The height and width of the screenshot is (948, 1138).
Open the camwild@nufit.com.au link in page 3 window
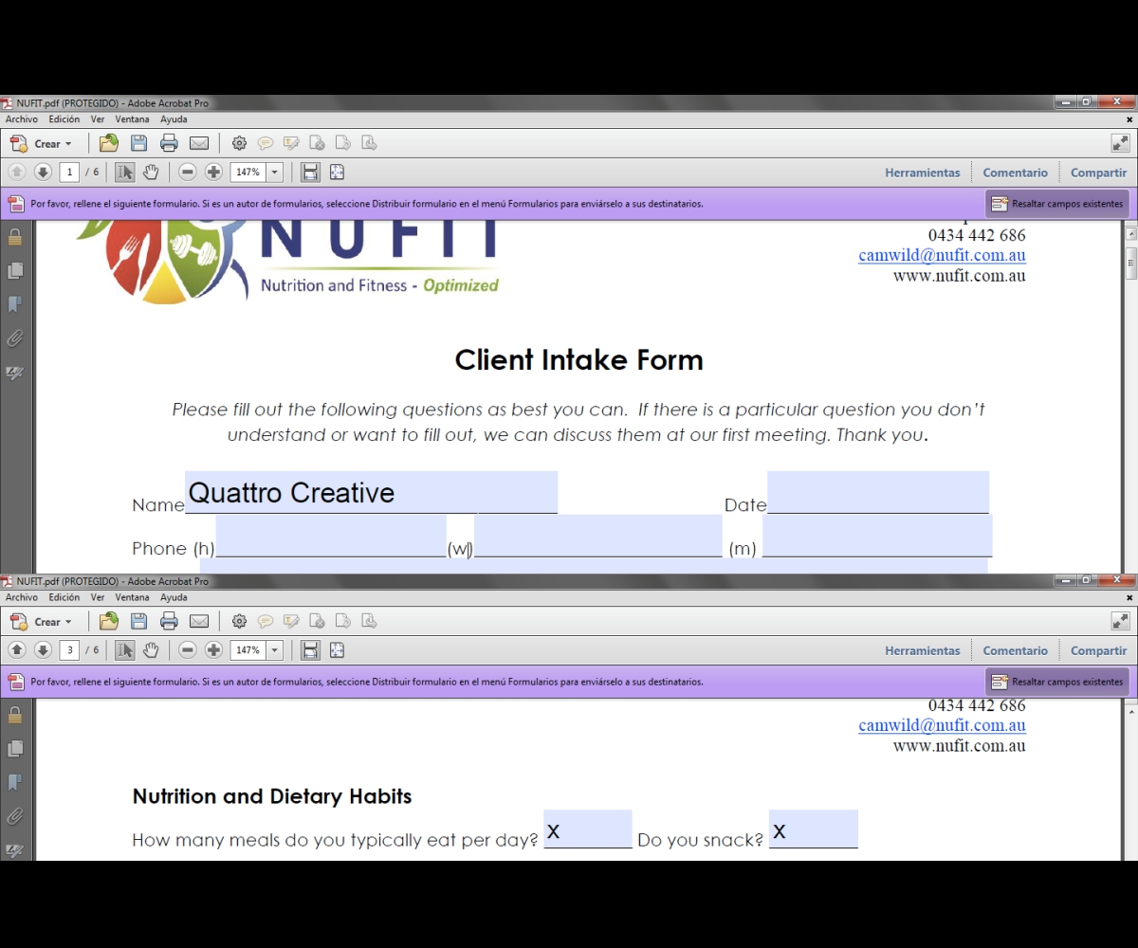click(942, 725)
